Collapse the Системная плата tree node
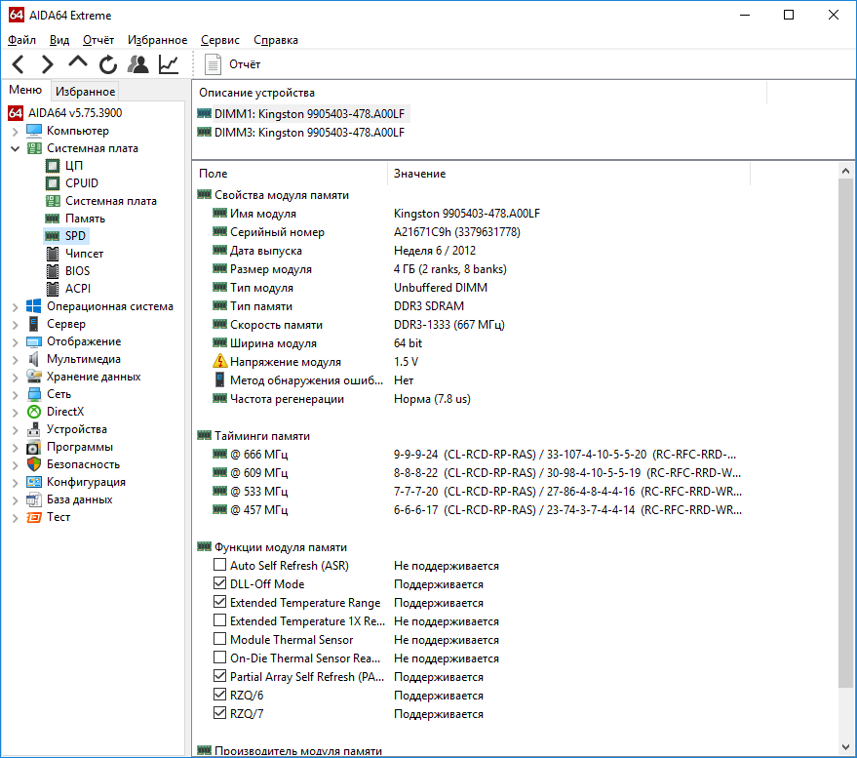The height and width of the screenshot is (758, 857). tap(16, 148)
